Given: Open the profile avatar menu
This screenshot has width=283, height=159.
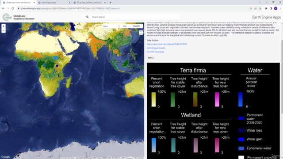Looking at the screenshot, I should tap(275, 8).
